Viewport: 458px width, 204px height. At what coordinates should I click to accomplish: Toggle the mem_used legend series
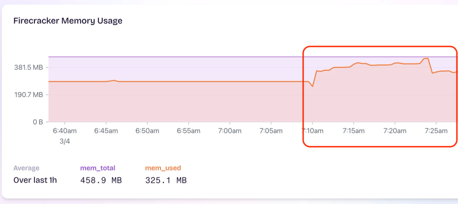[163, 168]
